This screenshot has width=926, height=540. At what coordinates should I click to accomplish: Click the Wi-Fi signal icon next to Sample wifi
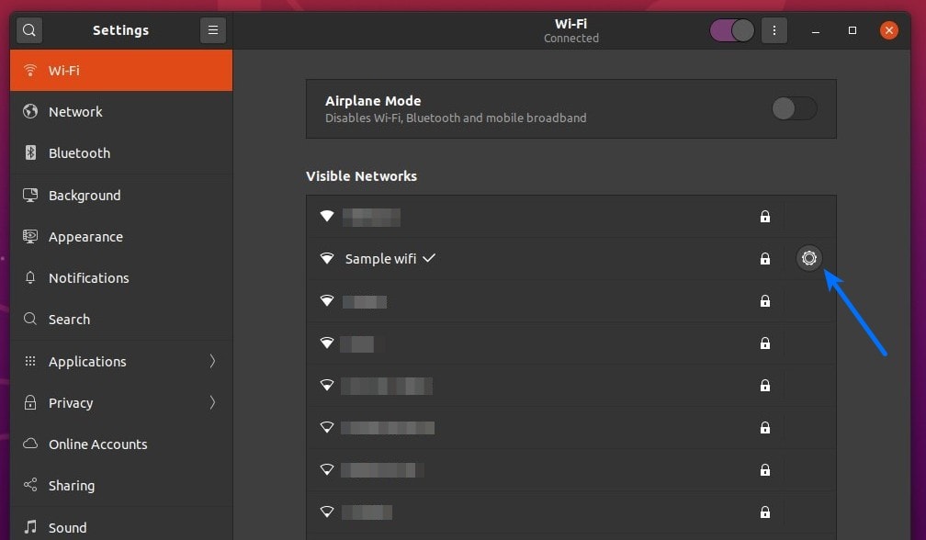click(327, 258)
